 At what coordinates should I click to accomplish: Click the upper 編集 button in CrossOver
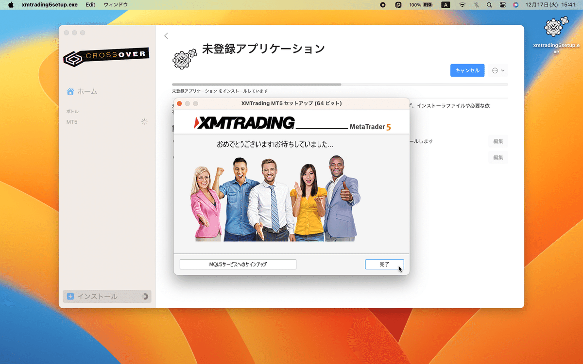(x=498, y=142)
